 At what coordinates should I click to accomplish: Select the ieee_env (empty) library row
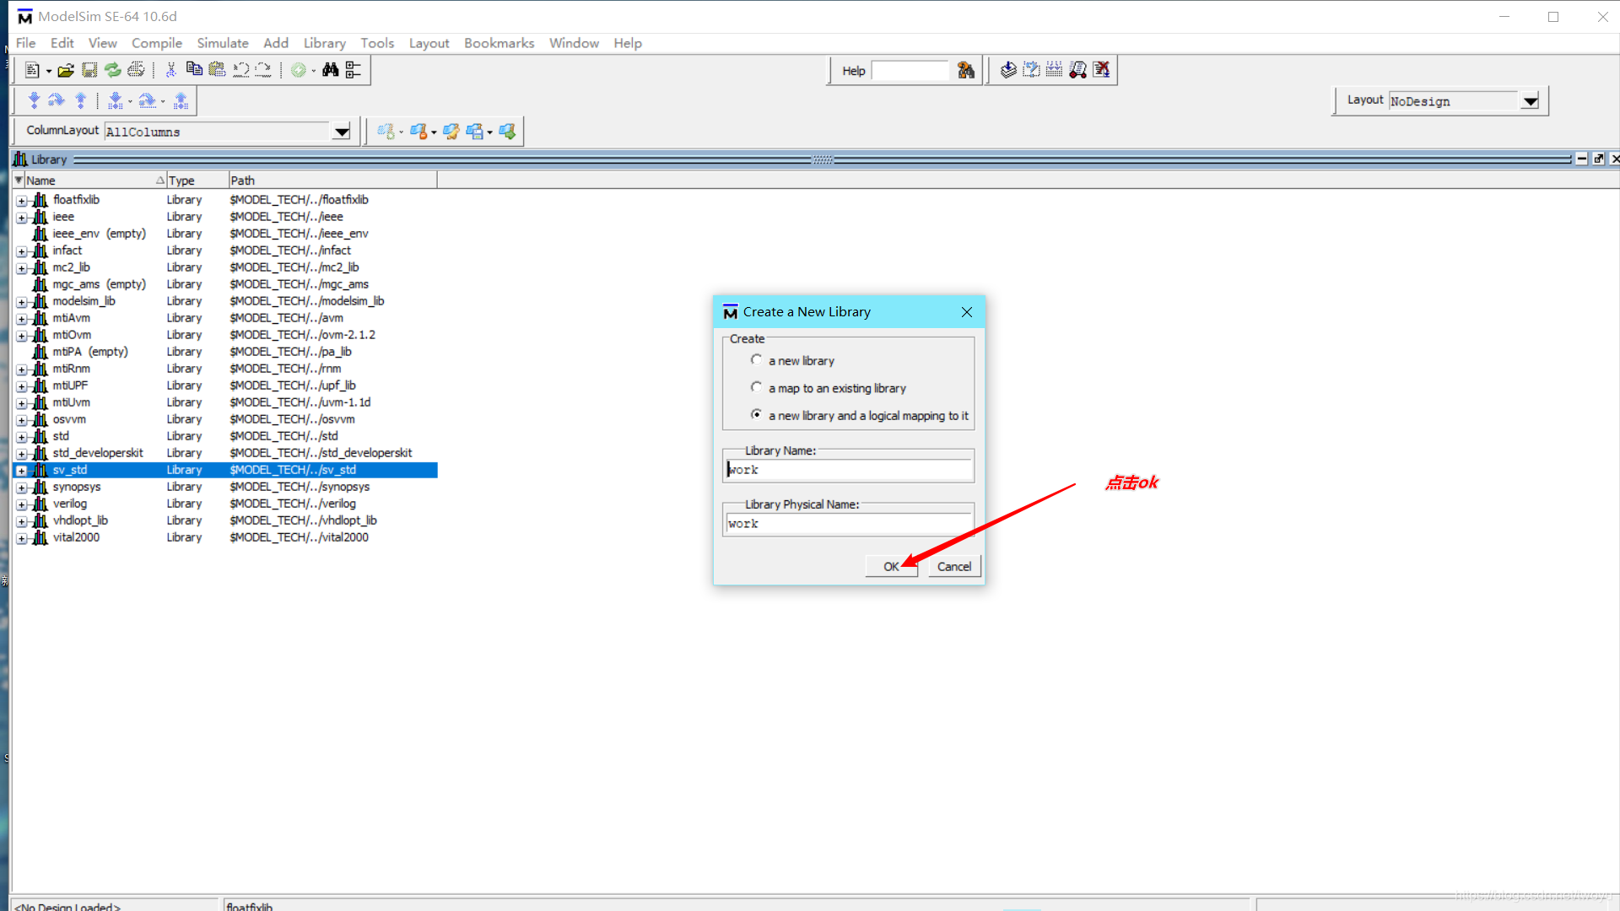[x=226, y=234]
